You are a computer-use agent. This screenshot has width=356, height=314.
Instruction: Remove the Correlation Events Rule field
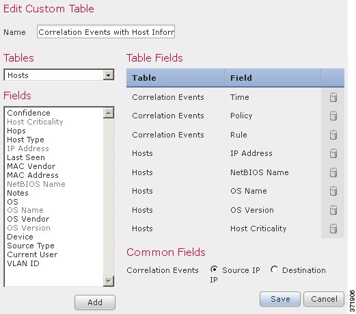333,135
